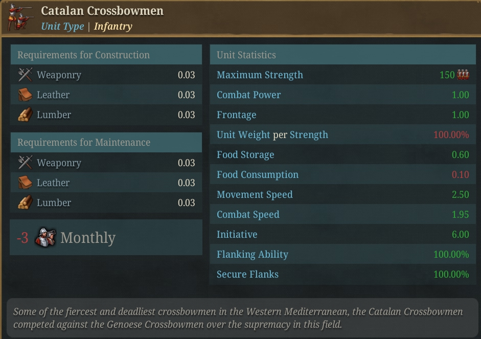Viewport: 481px width, 339px height.
Task: Click the Lumber icon under Maintenance requirements
Action: [x=25, y=202]
